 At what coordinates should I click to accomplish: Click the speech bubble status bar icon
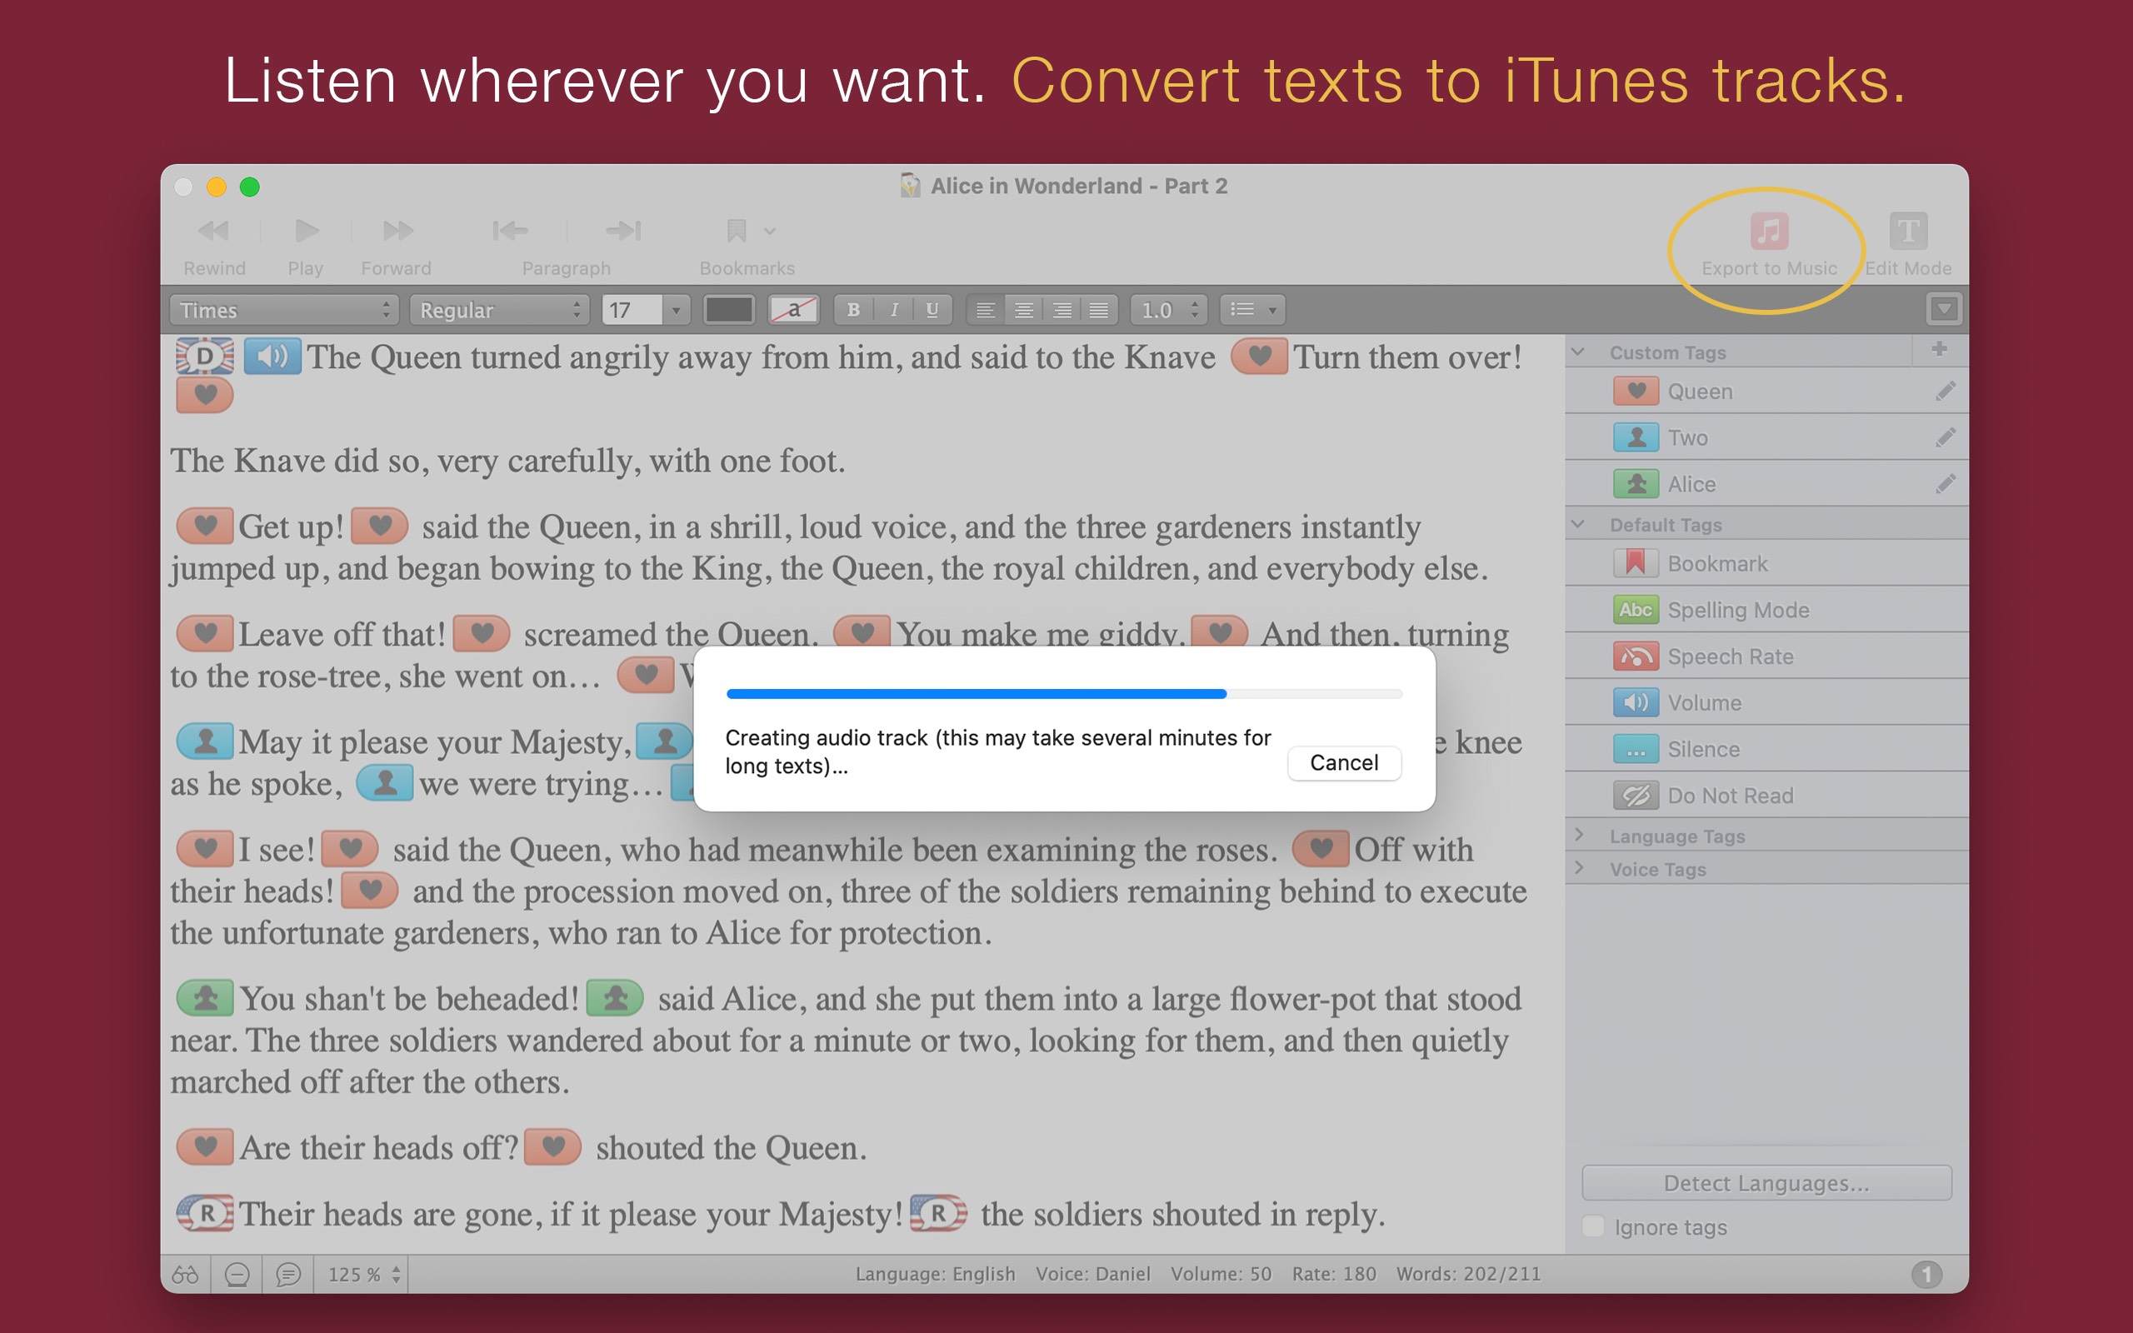tap(288, 1274)
